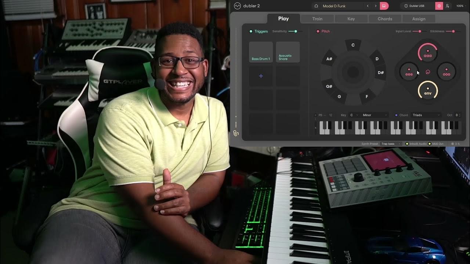Toggle the Pitch enable dot
The image size is (470, 264).
tap(318, 32)
